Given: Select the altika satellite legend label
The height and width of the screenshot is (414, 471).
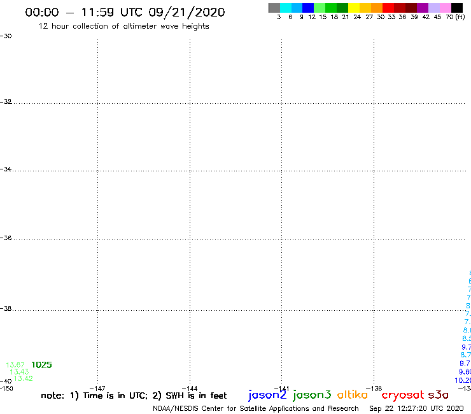Looking at the screenshot, I should point(353,394).
